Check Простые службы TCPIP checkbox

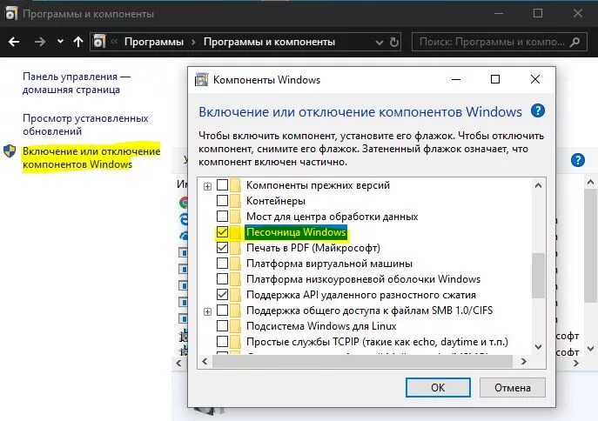coord(222,341)
